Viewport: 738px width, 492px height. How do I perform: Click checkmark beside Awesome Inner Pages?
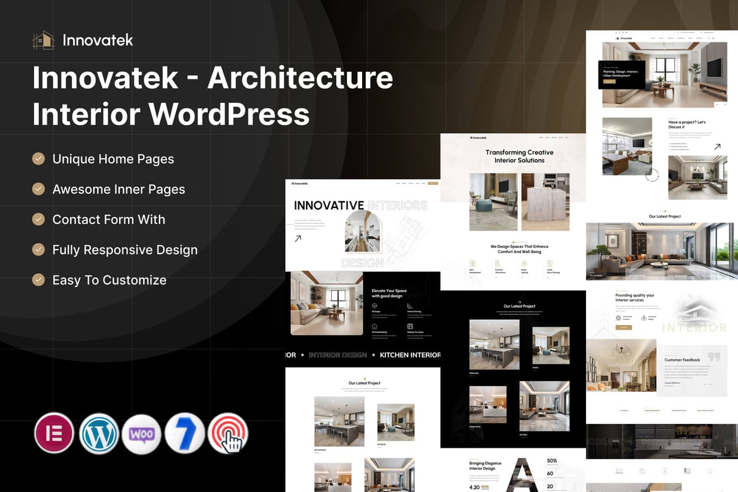click(x=38, y=189)
